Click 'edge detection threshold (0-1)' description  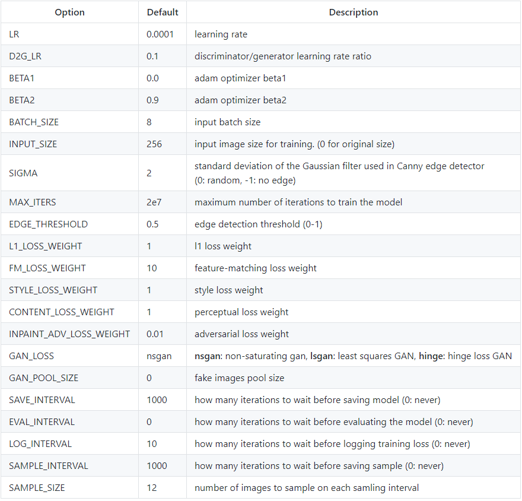tap(259, 224)
